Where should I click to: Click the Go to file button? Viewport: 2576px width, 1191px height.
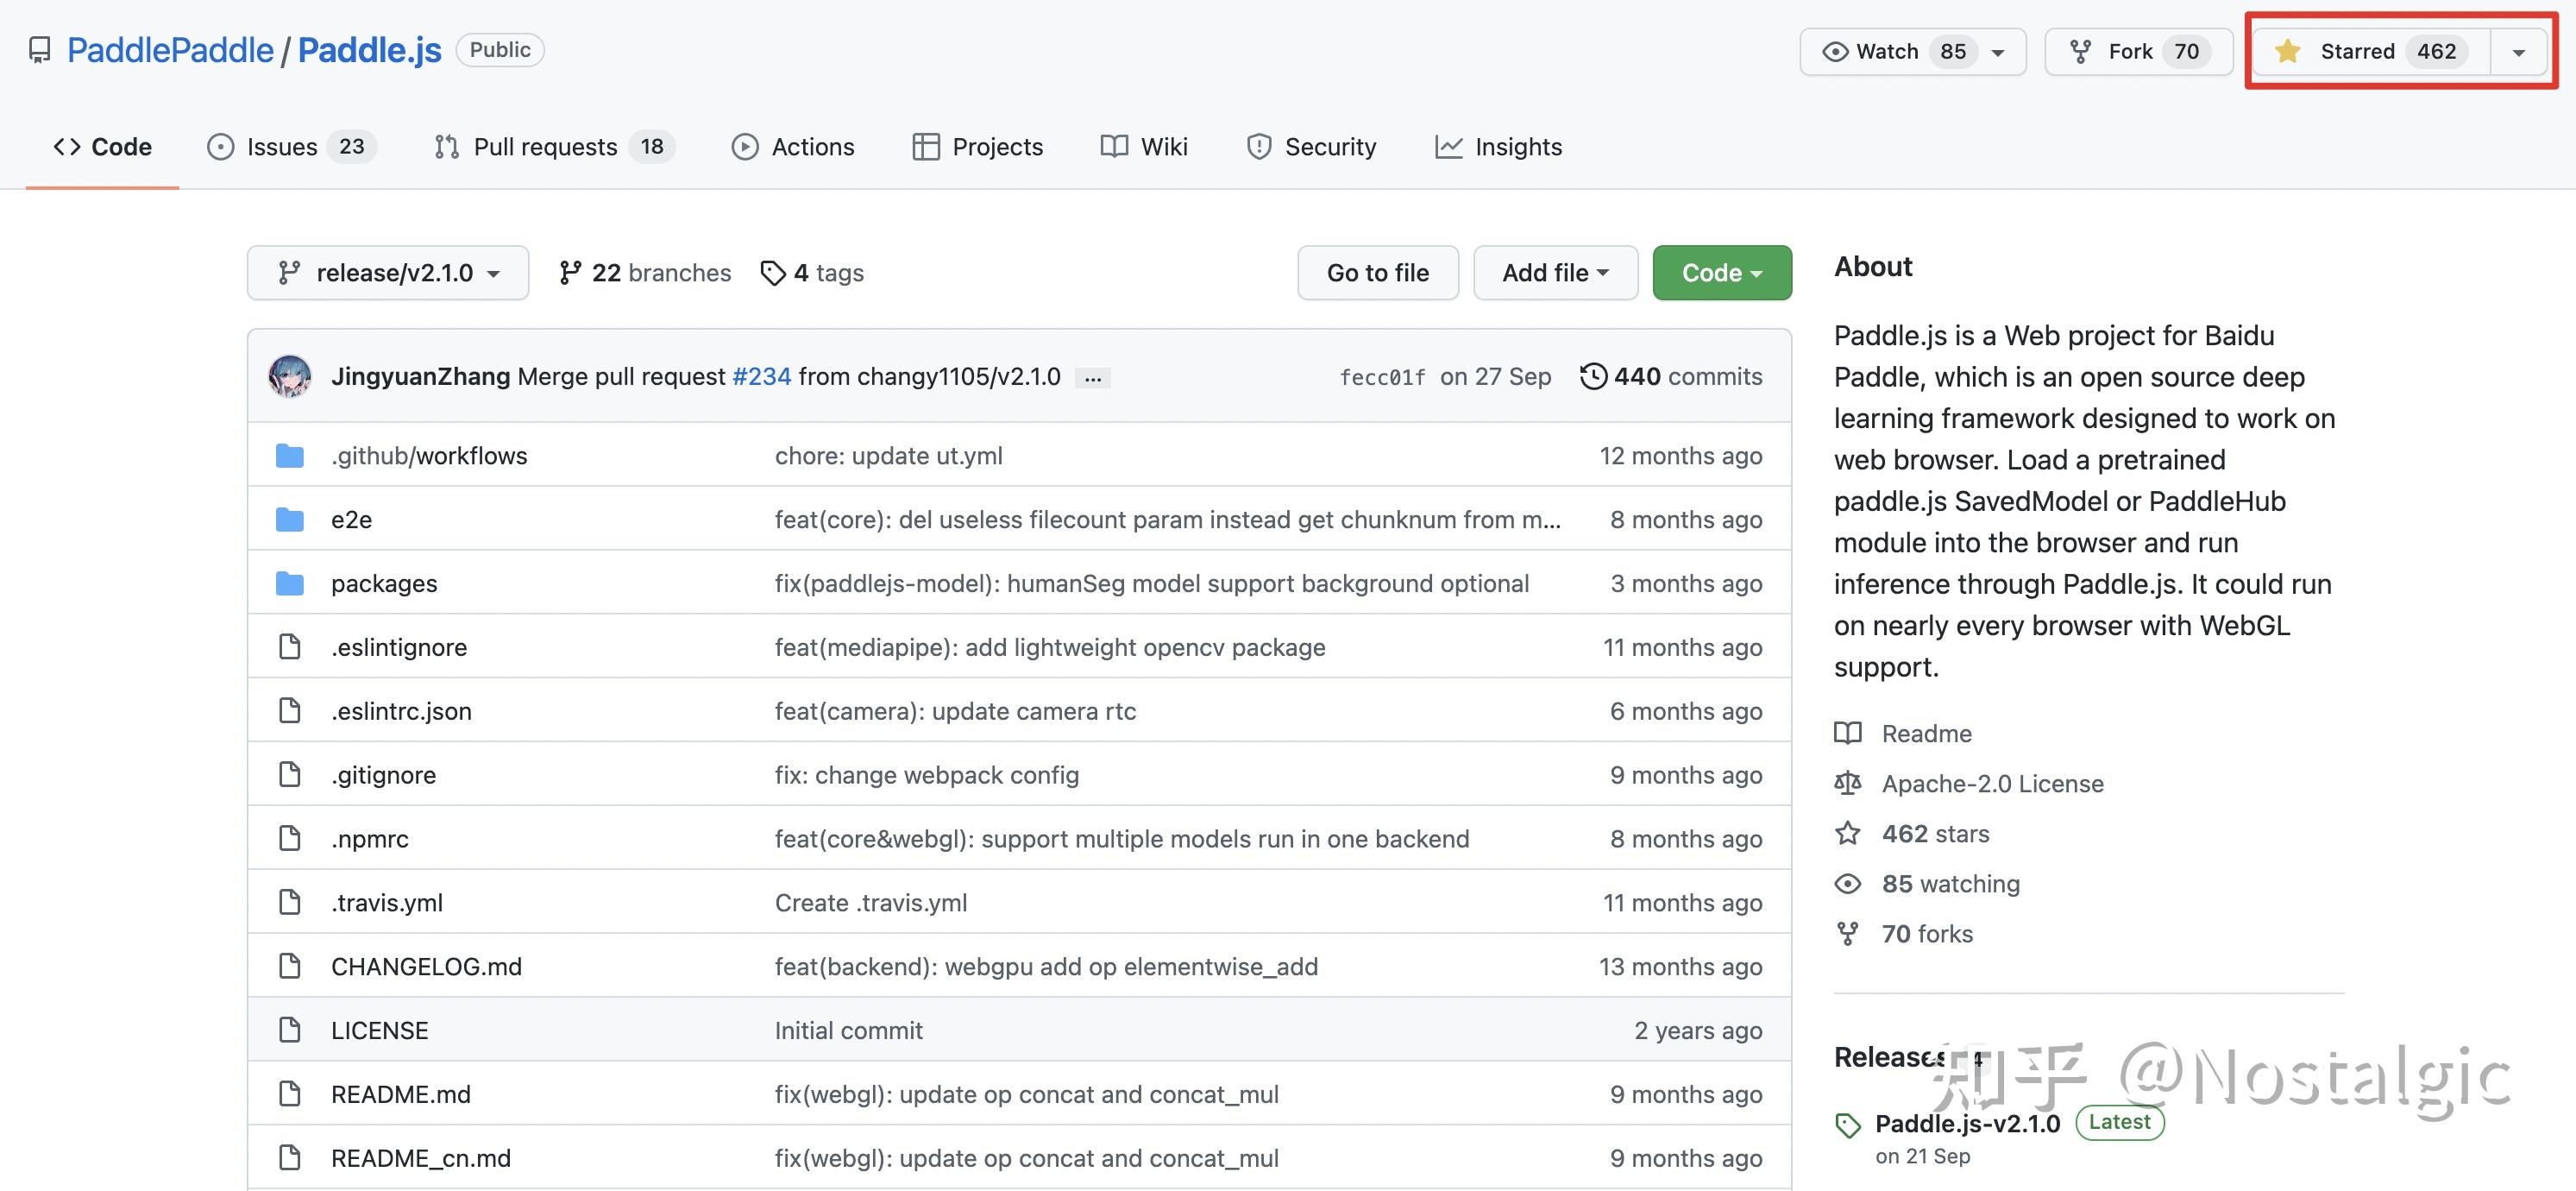tap(1377, 273)
